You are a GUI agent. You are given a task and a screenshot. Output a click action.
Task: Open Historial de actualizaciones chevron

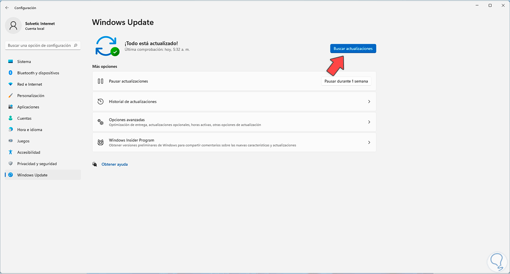[369, 102]
